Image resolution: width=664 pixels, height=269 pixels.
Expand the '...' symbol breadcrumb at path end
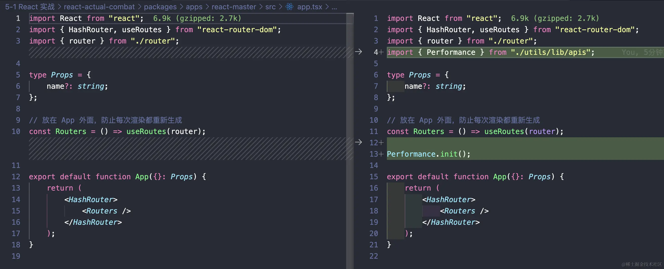(x=334, y=7)
